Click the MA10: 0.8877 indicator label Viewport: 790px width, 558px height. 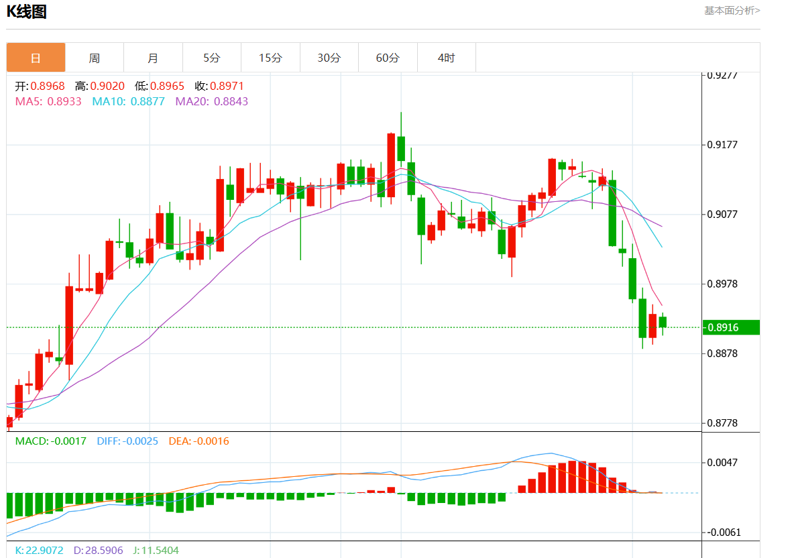[129, 101]
